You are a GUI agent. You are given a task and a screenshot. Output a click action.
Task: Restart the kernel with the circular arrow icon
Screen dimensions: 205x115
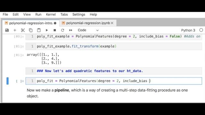[63, 30]
